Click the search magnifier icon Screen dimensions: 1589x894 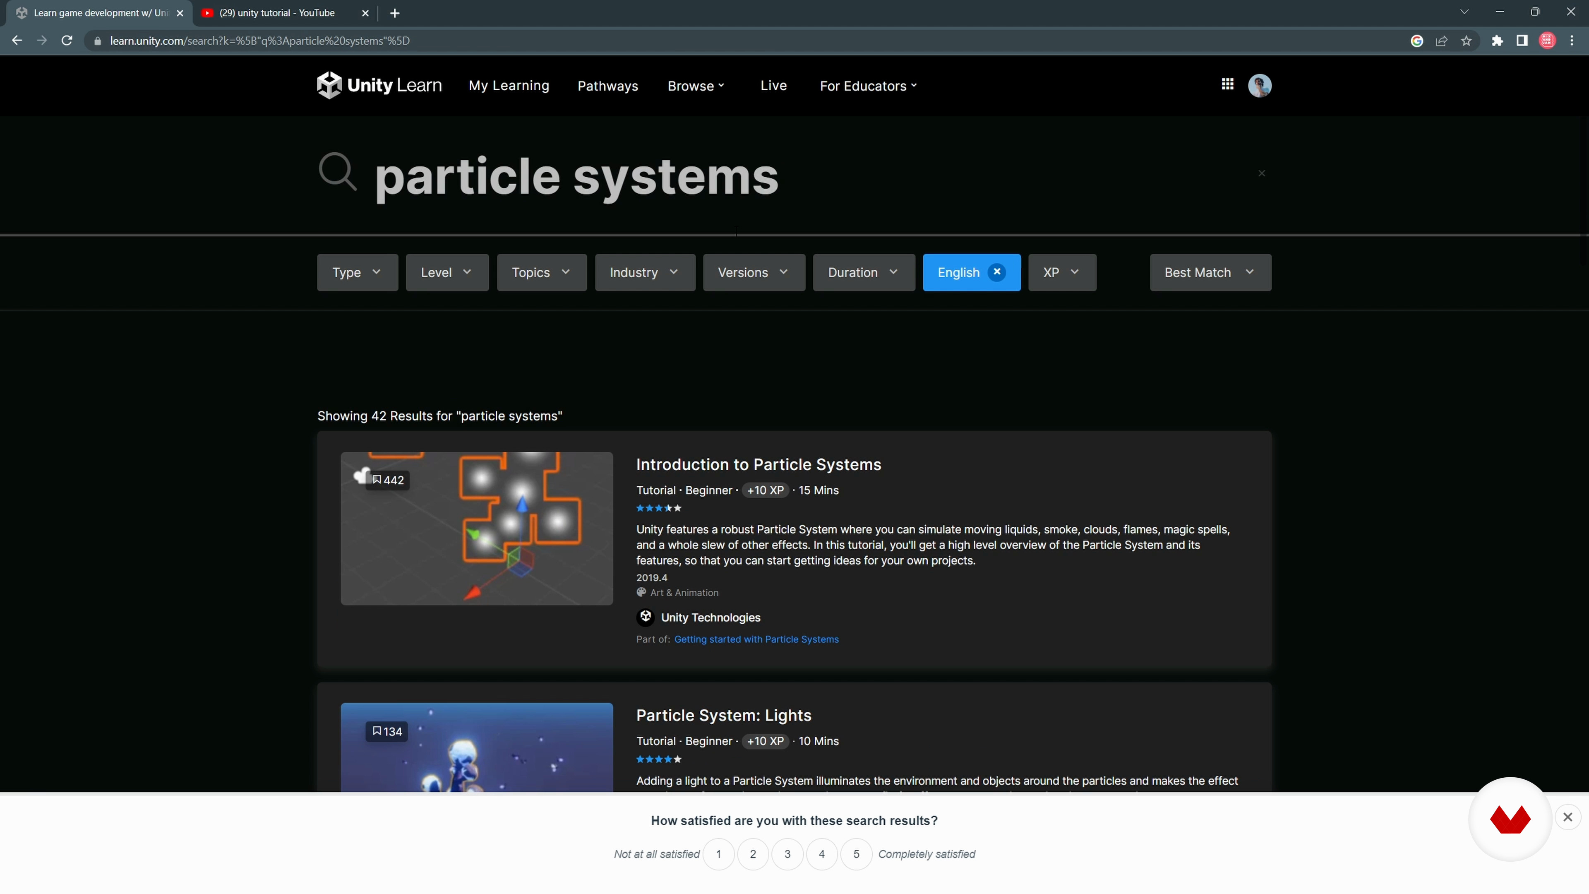pos(337,171)
